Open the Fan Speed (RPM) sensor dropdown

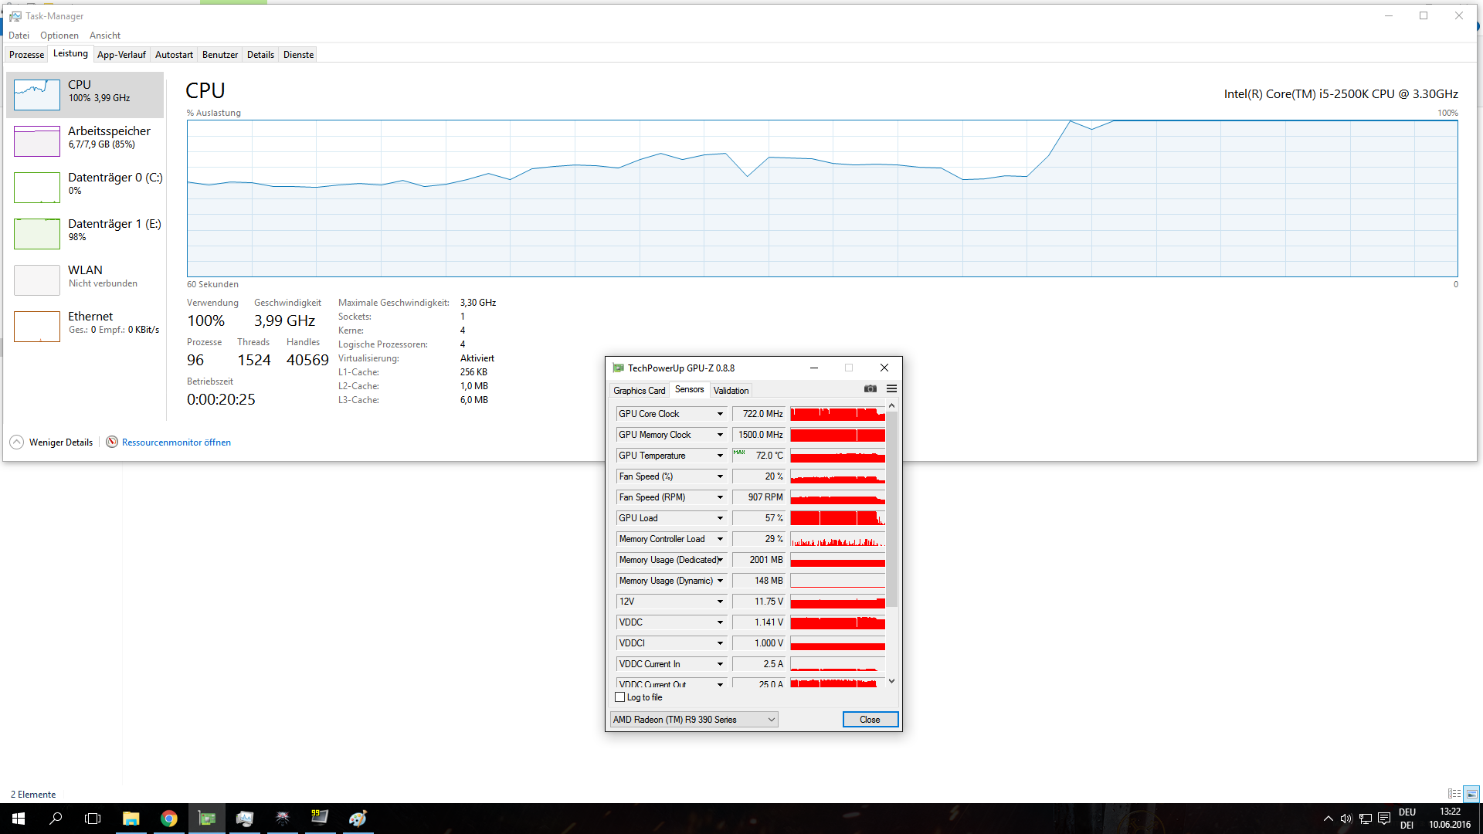click(720, 497)
